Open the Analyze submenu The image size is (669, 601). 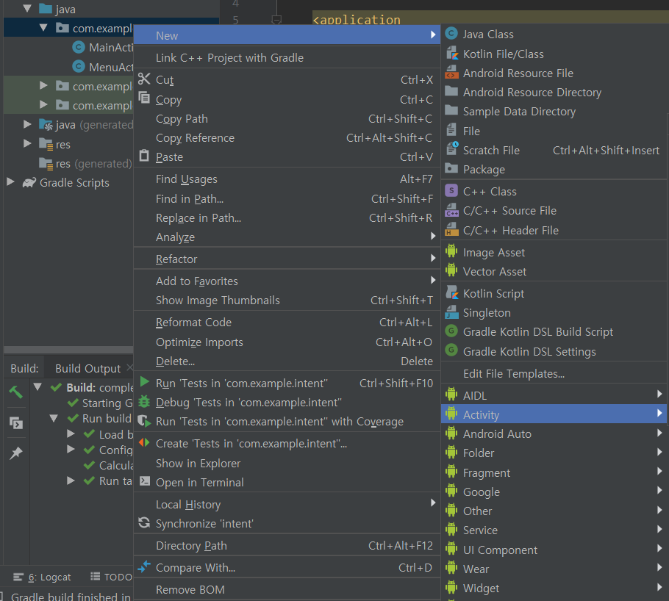tap(287, 237)
